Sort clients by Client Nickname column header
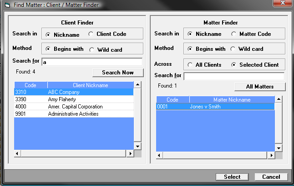Screen dimensions: 294x186 (90, 85)
